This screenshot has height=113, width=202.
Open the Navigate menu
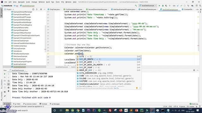[21, 2]
